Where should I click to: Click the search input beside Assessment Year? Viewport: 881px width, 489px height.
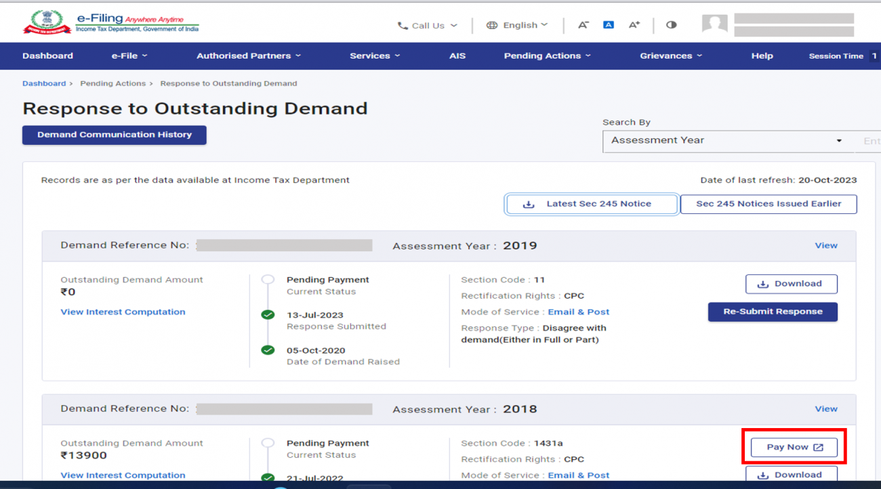point(872,140)
